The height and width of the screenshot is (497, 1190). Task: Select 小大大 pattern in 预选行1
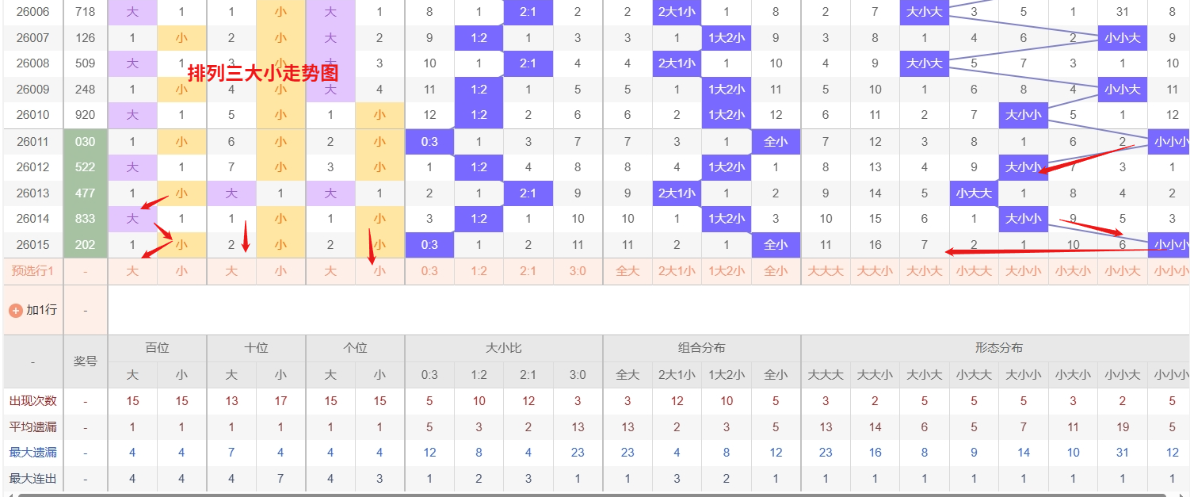(x=974, y=271)
